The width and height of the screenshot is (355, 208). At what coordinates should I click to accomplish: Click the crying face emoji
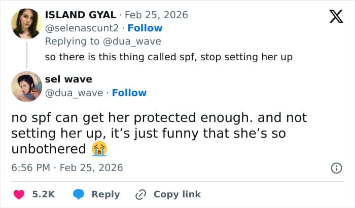click(99, 149)
